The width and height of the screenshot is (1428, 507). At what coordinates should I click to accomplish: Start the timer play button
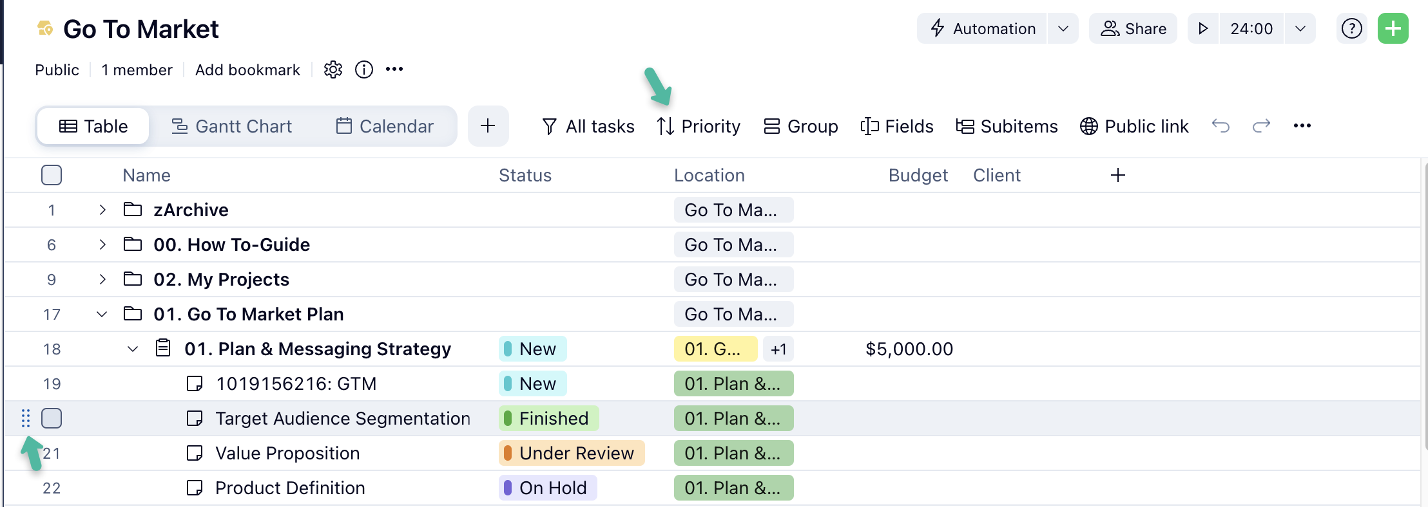[1202, 29]
